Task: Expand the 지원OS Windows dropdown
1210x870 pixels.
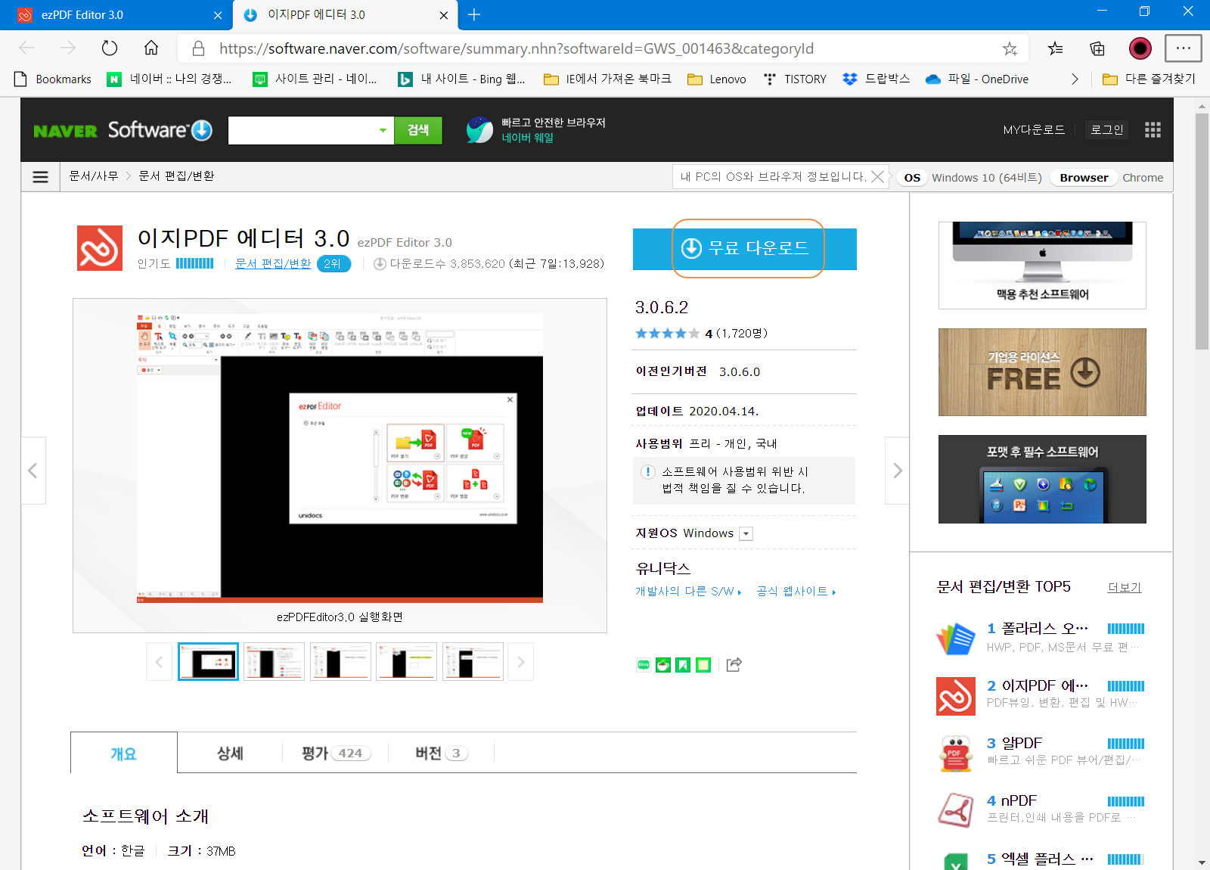Action: click(x=746, y=533)
